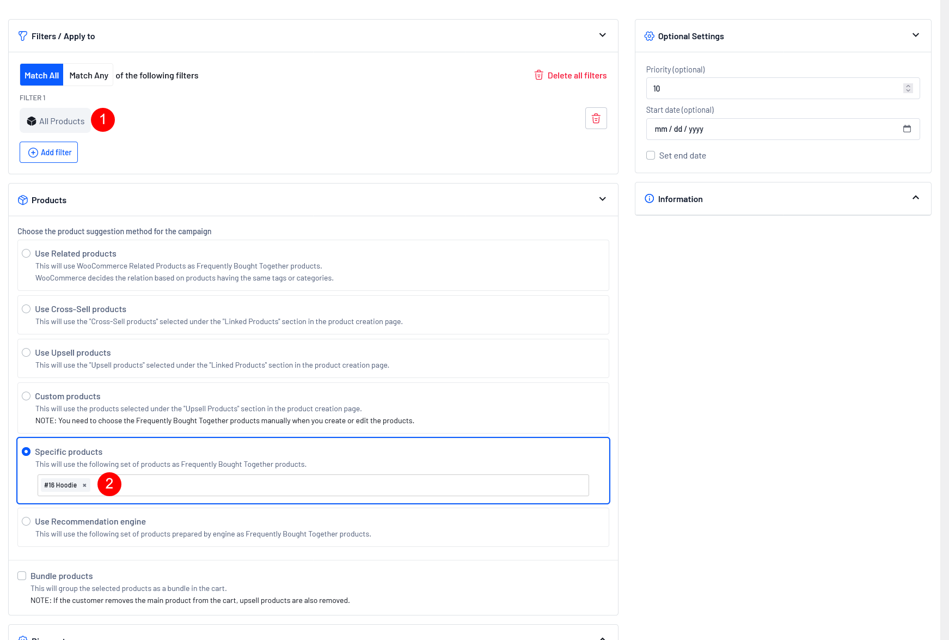Open the start date calendar picker icon
949x640 pixels.
coord(907,129)
